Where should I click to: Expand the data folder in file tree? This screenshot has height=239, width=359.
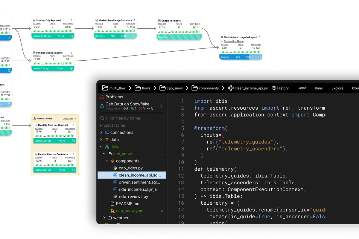point(101,140)
